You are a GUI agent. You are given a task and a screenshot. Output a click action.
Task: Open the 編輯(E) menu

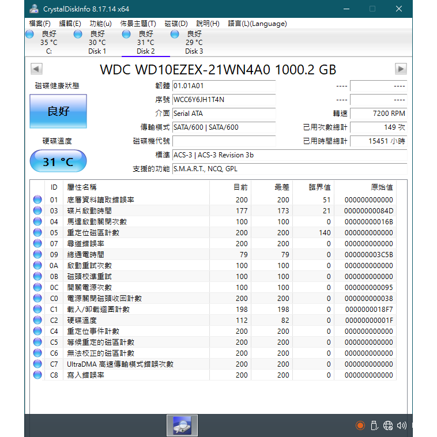click(x=70, y=24)
